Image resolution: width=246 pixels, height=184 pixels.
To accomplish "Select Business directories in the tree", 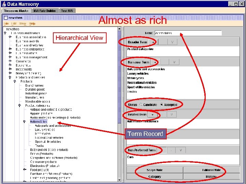I will click(x=29, y=45).
